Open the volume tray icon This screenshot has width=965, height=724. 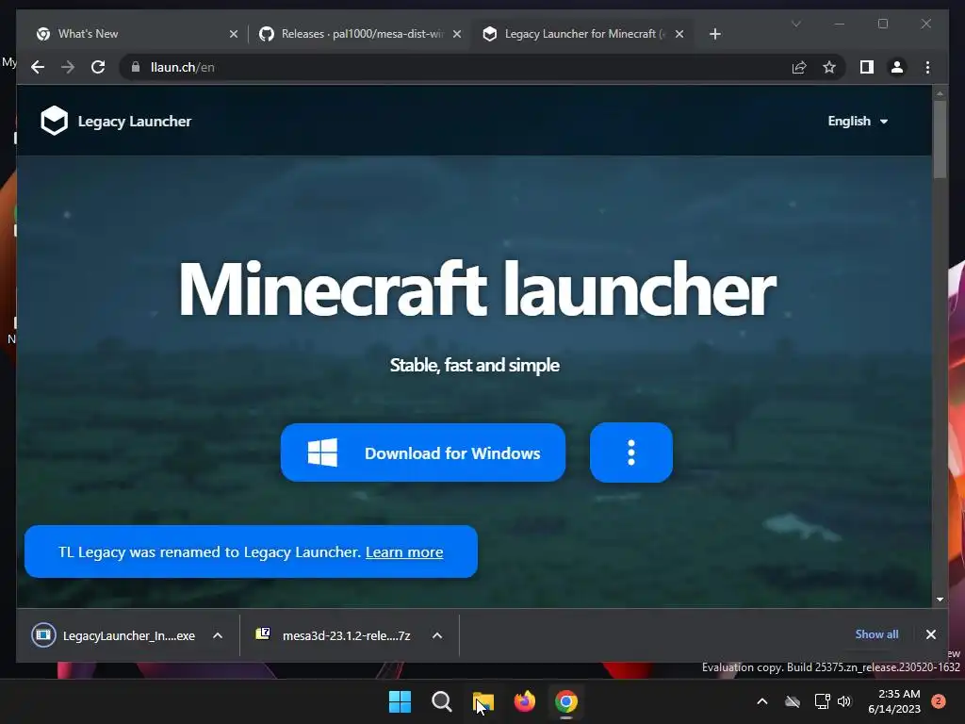pyautogui.click(x=844, y=701)
